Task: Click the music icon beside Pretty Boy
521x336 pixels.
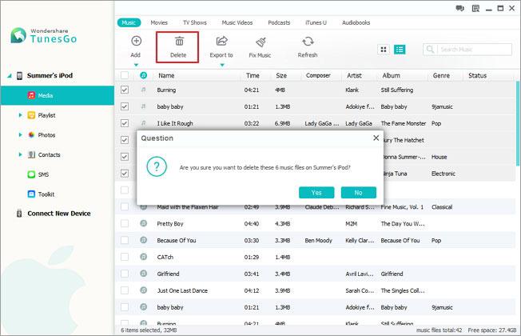Action: tap(143, 223)
